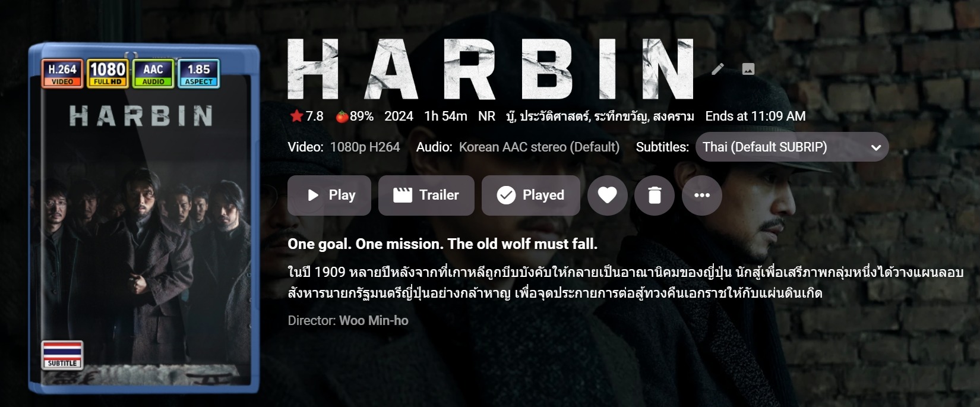The image size is (980, 407).
Task: Click the Harbin Blu-ray cover poster
Action: [x=144, y=219]
